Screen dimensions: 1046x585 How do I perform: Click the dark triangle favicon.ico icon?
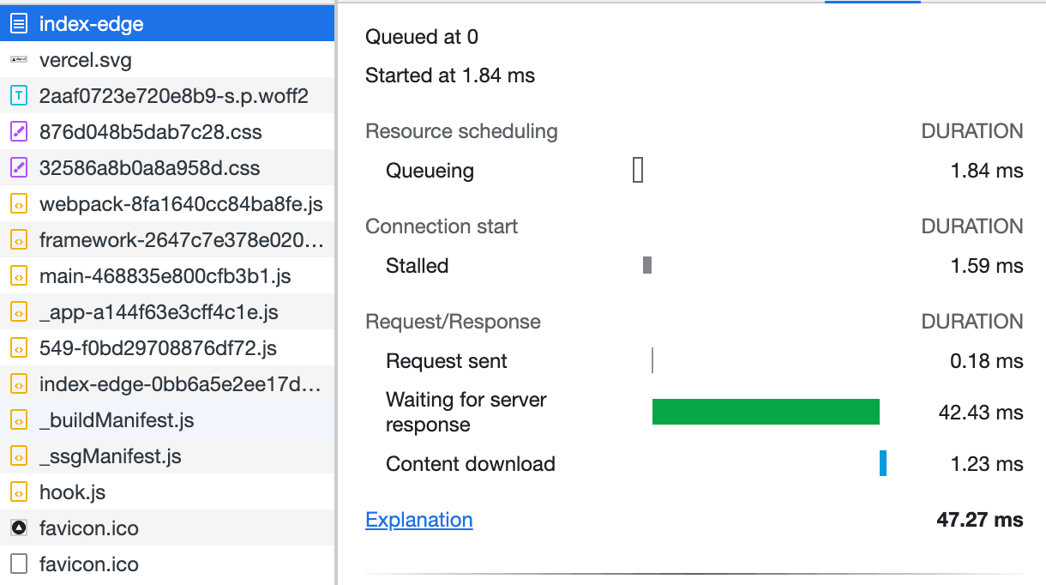(x=18, y=528)
